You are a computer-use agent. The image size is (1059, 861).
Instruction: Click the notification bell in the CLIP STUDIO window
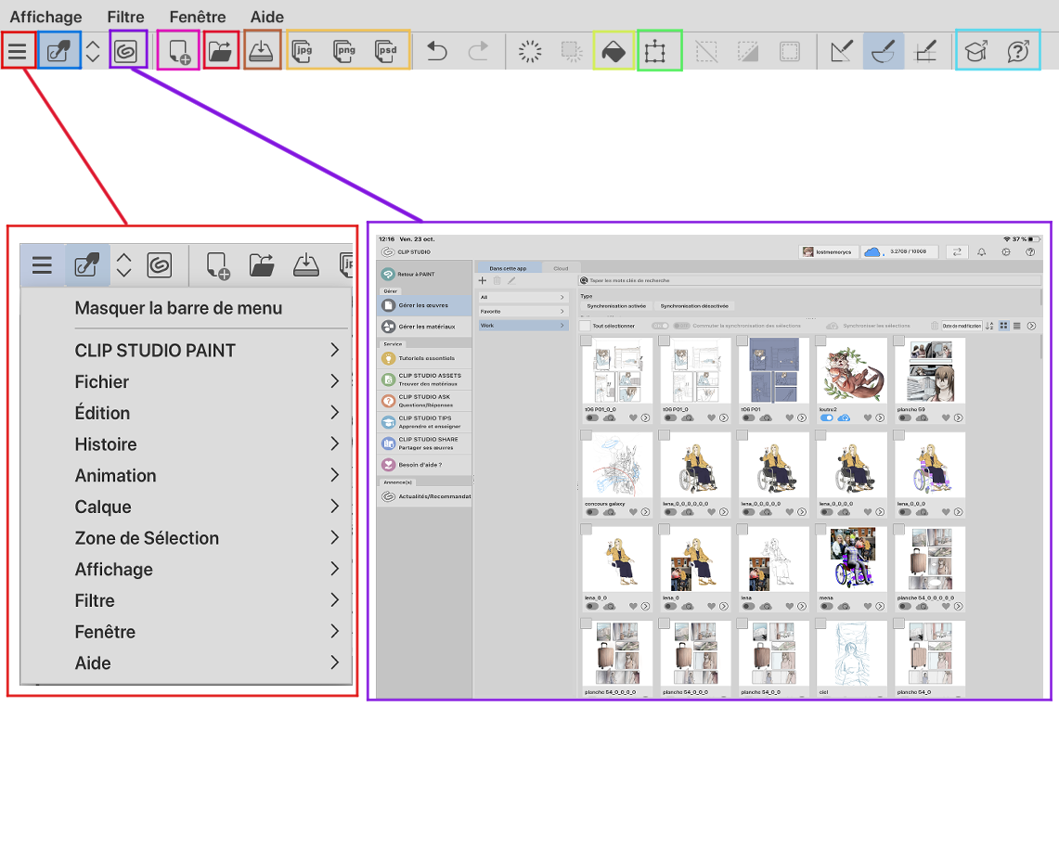[981, 251]
